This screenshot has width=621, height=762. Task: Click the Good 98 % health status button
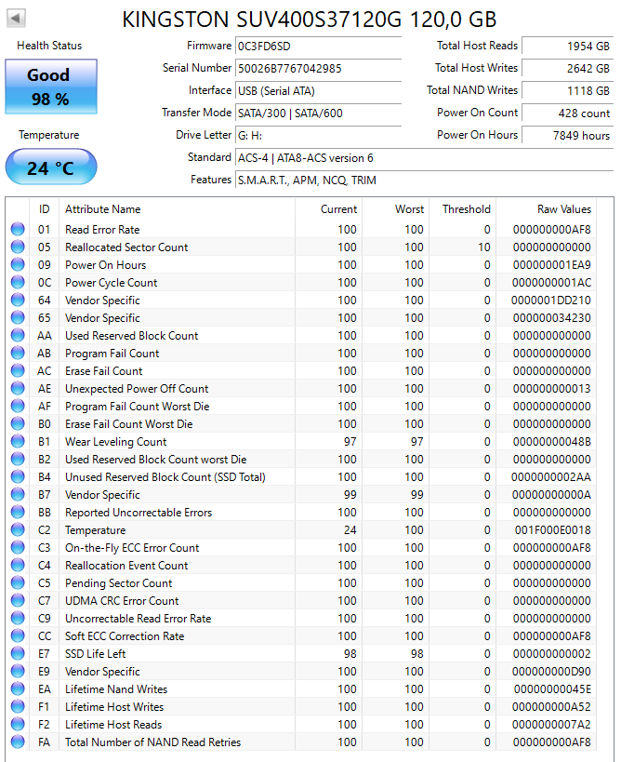(51, 87)
